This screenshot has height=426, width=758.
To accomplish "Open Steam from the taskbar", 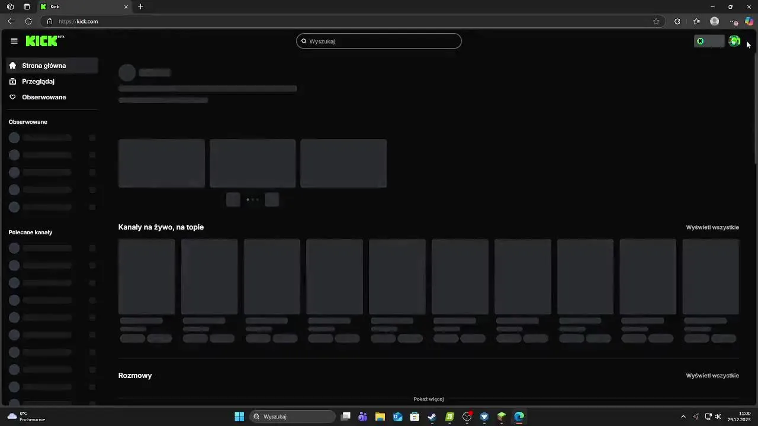I will [x=432, y=417].
